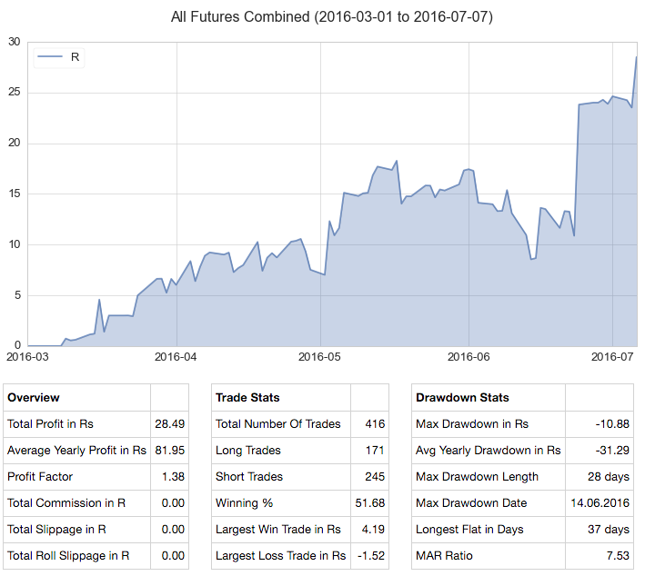This screenshot has width=645, height=576.
Task: Click the Drawdown Stats table header
Action: 462,397
